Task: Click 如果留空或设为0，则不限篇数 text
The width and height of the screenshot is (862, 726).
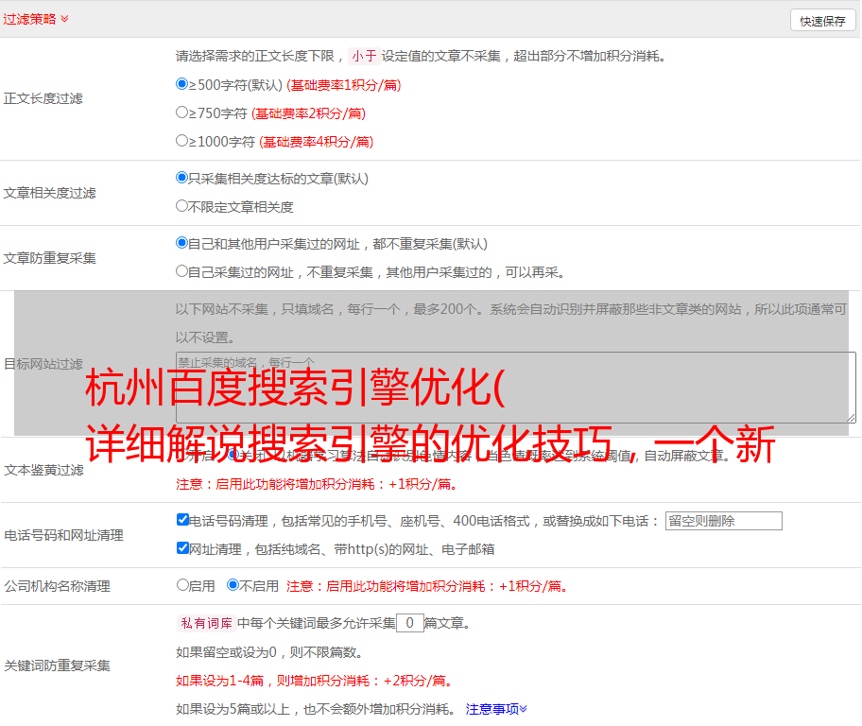Action: coord(269,652)
